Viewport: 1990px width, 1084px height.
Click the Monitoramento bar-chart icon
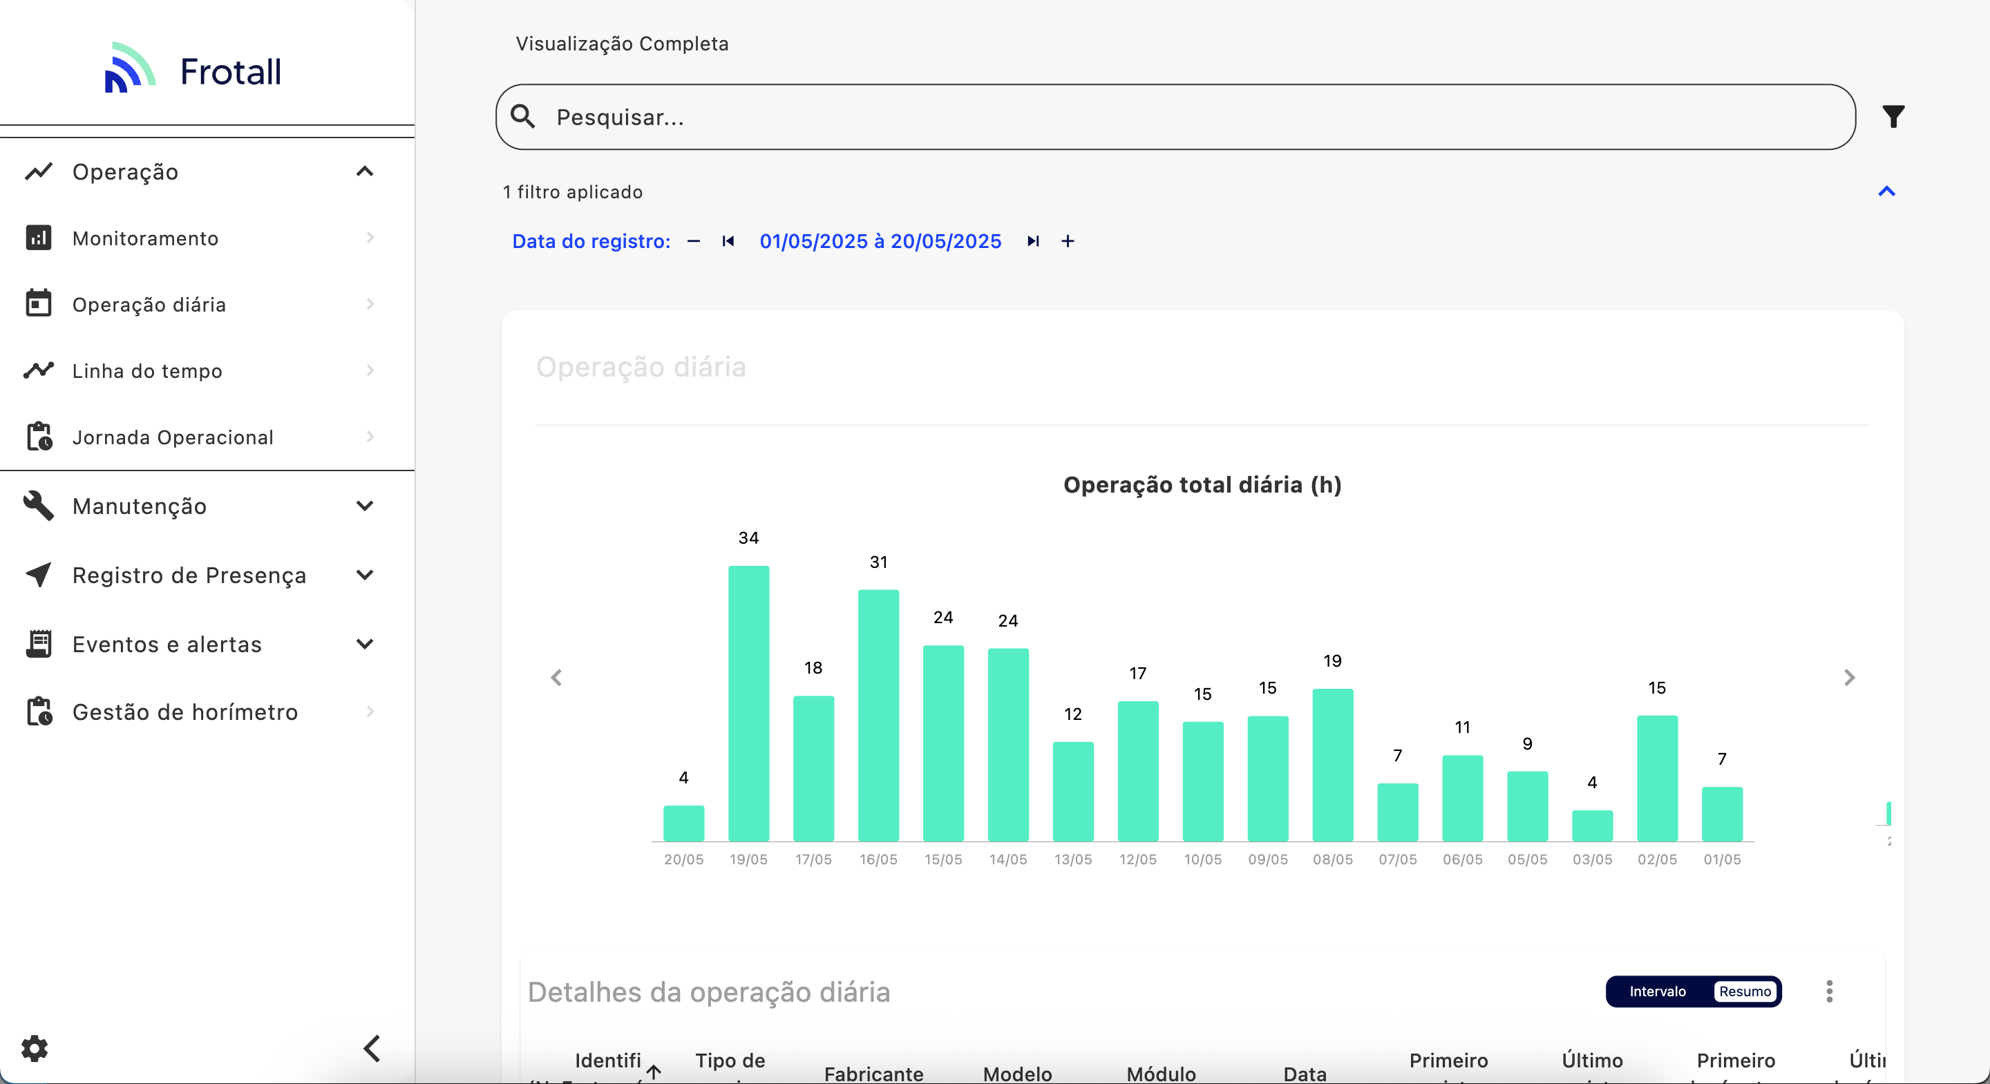coord(39,238)
